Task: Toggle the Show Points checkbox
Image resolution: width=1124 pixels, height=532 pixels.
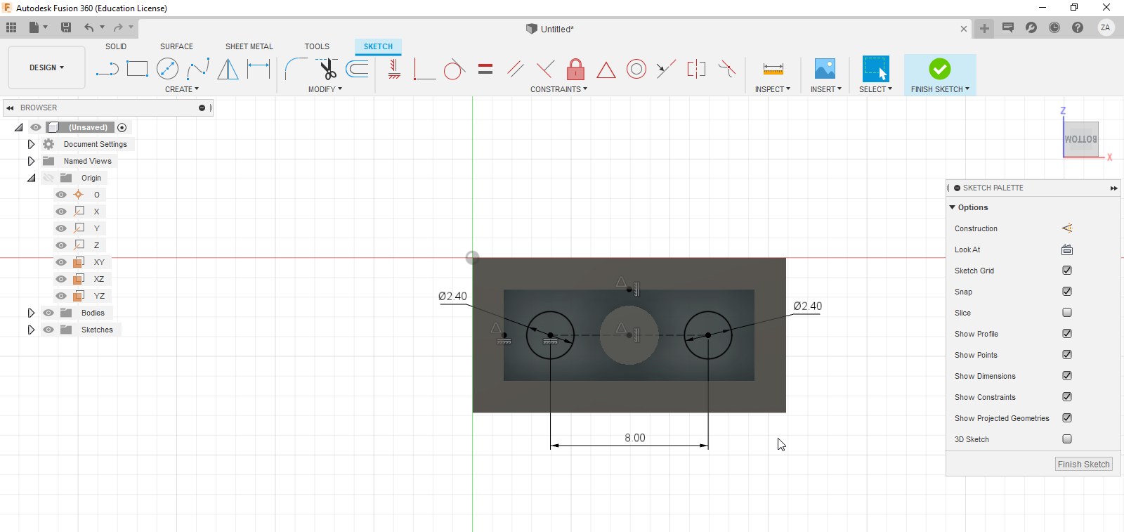Action: (1067, 355)
